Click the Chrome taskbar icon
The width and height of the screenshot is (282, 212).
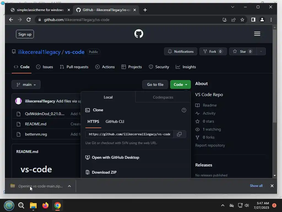[x=58, y=205]
